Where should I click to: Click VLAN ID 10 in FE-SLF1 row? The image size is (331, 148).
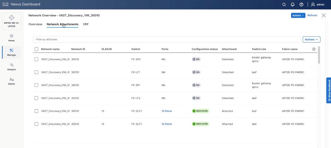pyautogui.click(x=102, y=124)
